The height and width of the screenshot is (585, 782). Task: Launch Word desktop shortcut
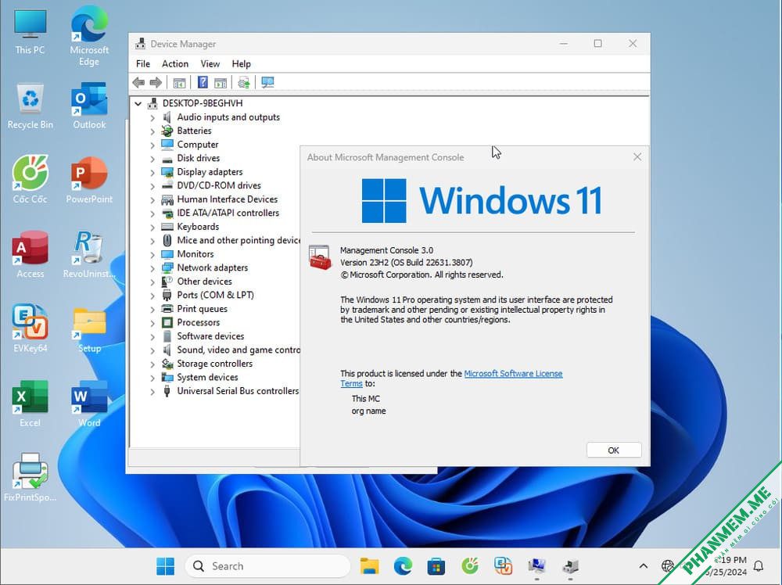click(89, 404)
